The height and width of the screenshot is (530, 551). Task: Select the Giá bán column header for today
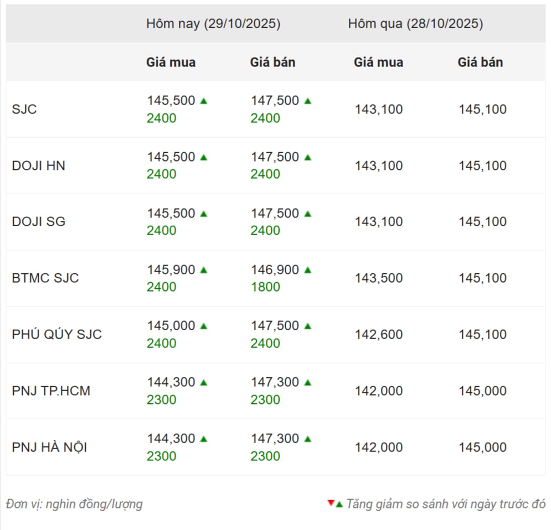pos(272,62)
